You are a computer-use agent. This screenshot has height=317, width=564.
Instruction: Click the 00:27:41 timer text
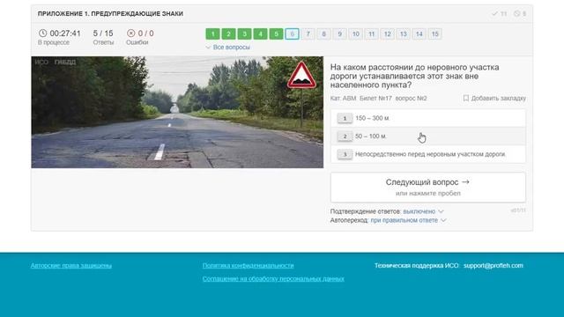[65, 33]
